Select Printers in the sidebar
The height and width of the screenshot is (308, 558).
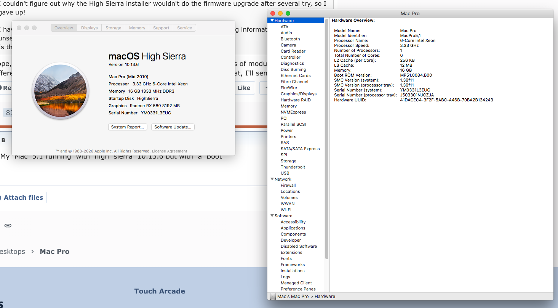click(x=288, y=136)
